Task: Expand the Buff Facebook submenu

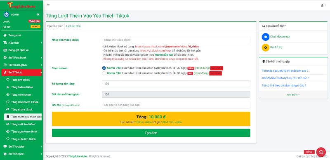Action: (x=21, y=58)
